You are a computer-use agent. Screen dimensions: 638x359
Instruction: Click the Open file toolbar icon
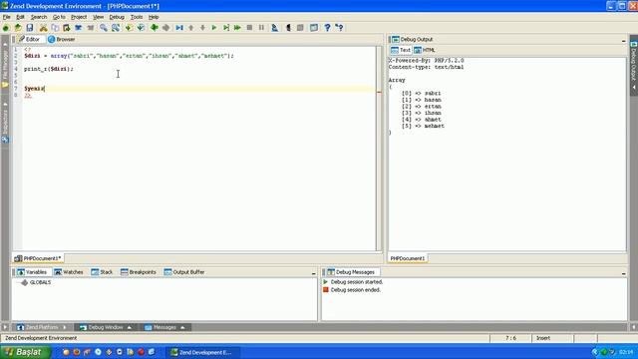pos(18,28)
